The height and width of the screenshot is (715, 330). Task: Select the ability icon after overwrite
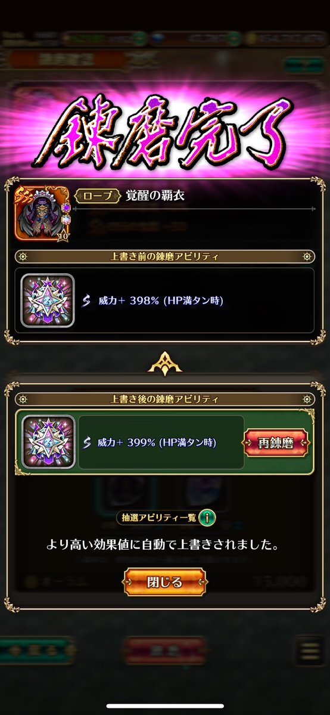[x=48, y=441]
